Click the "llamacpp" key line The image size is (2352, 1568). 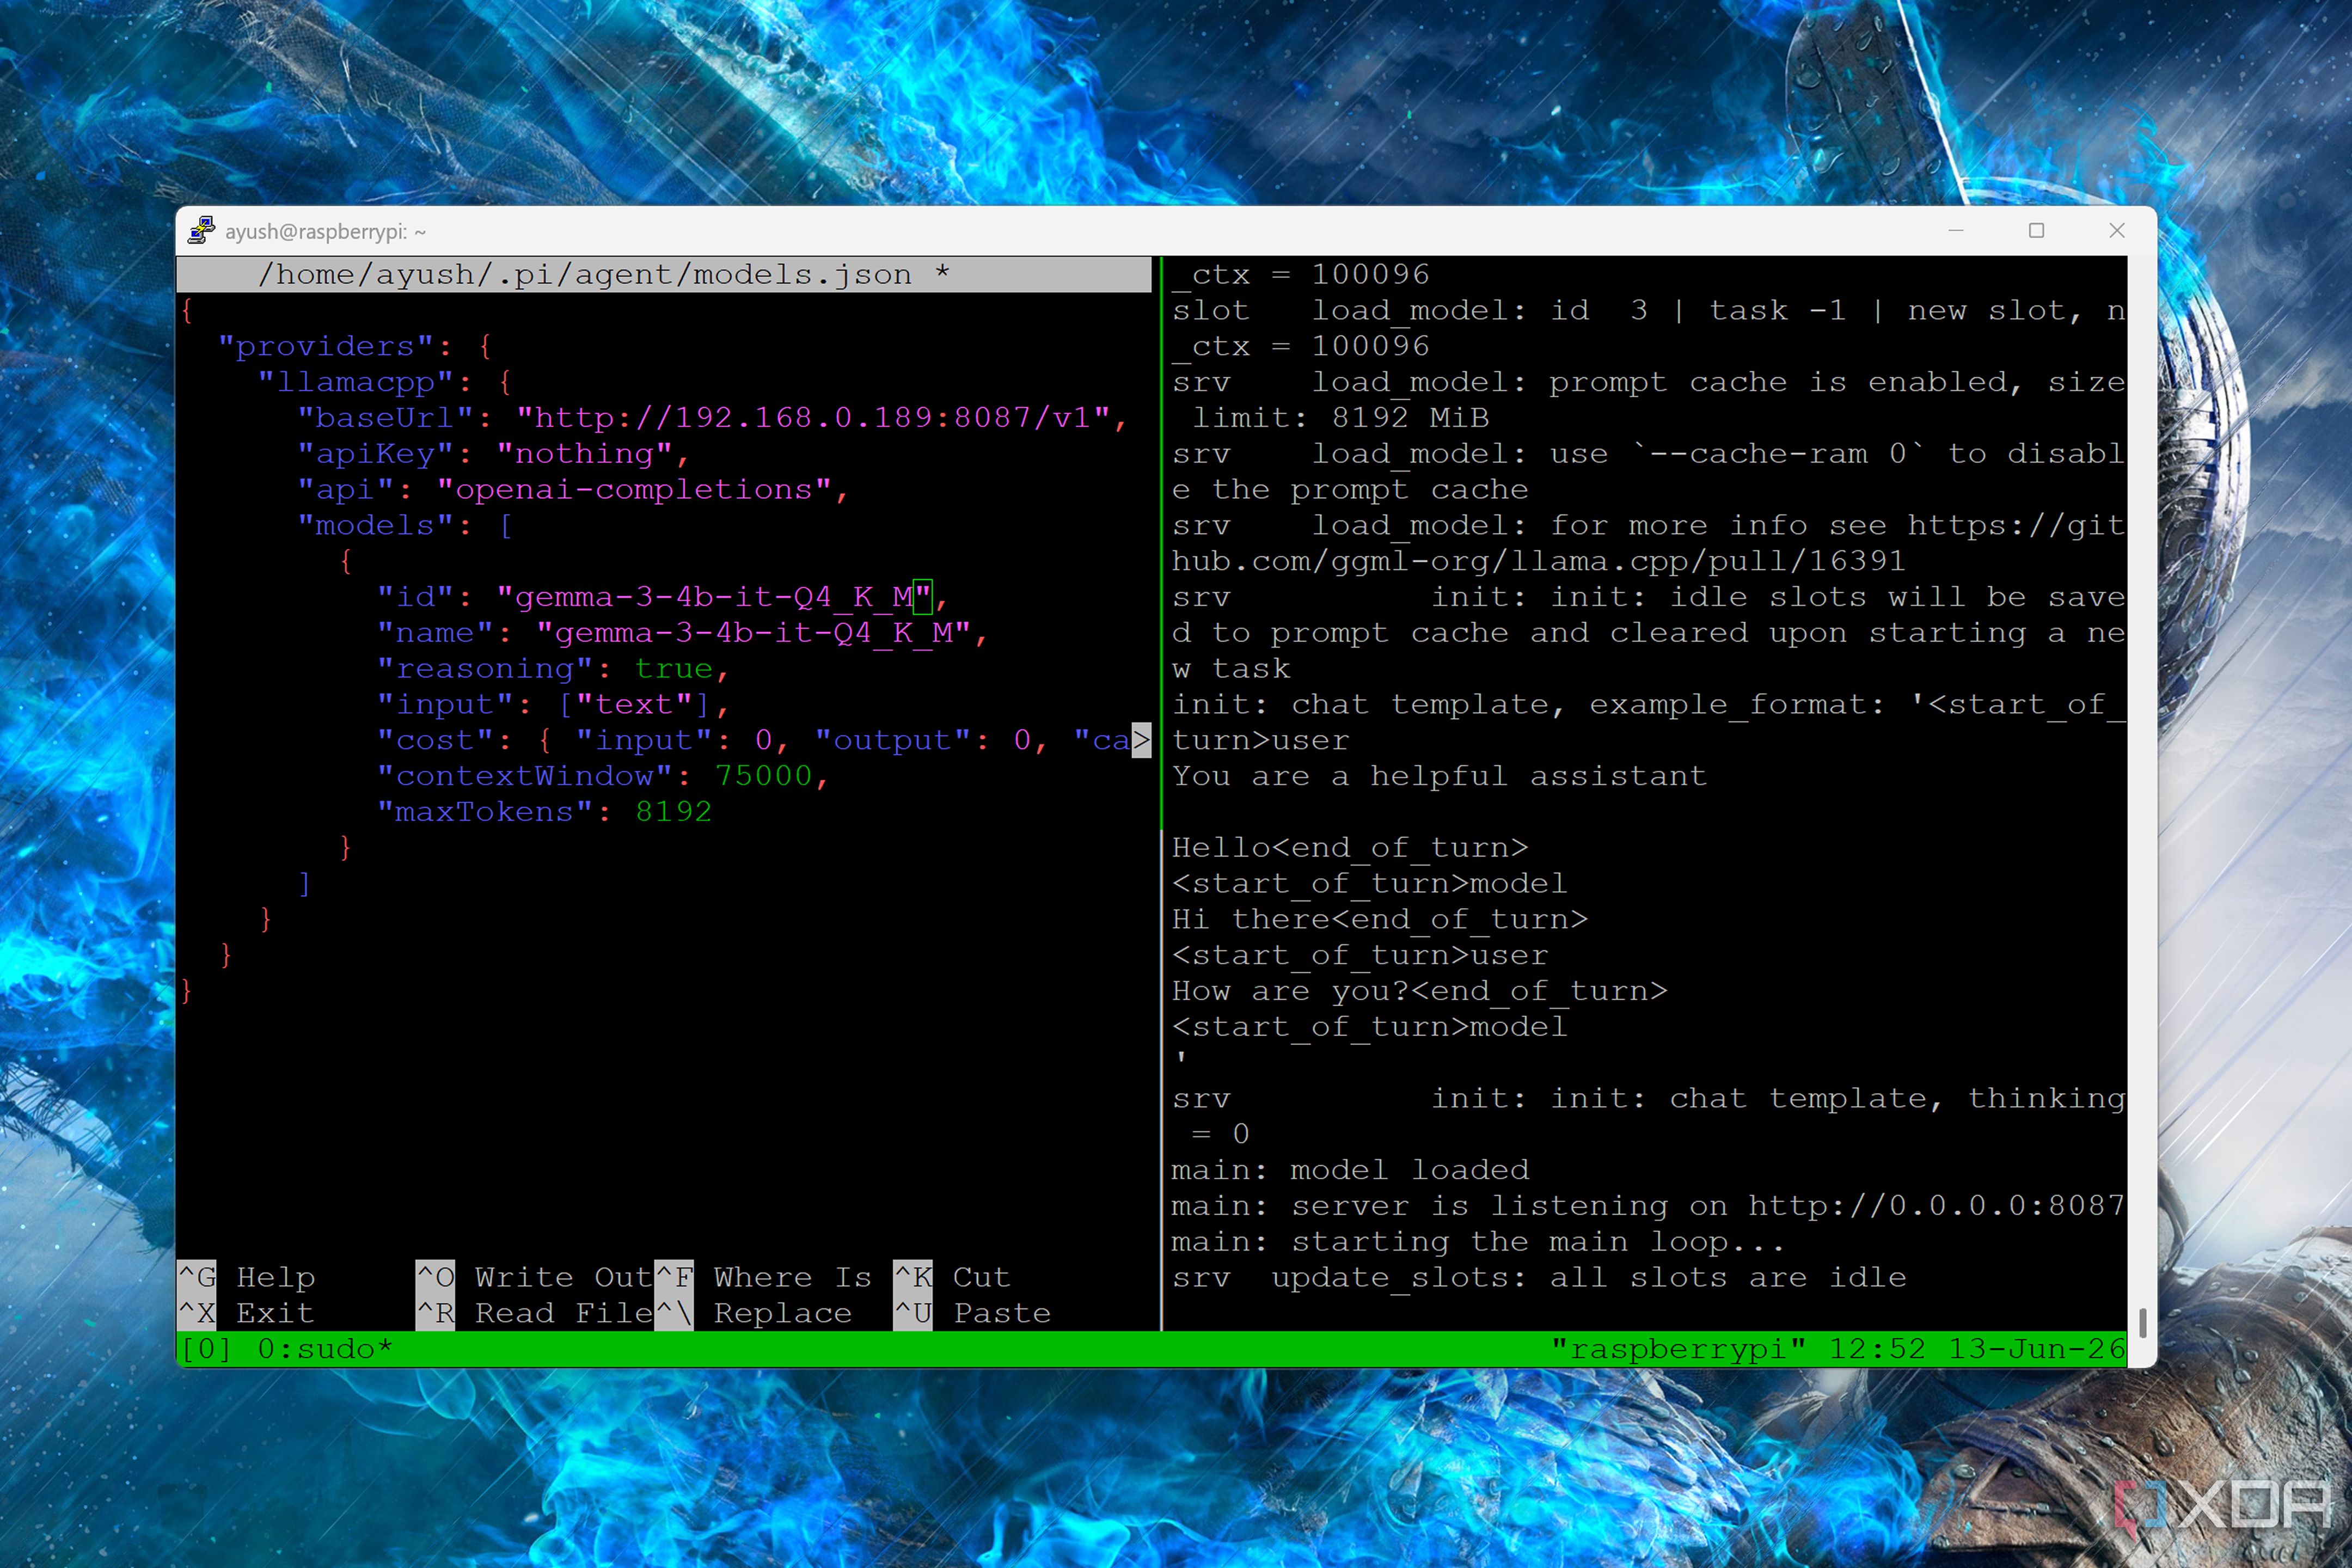tap(385, 382)
